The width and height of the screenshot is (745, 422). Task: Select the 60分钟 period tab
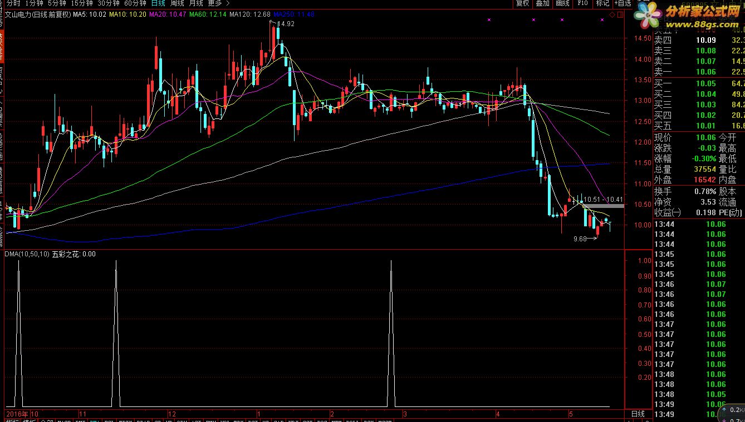point(135,3)
